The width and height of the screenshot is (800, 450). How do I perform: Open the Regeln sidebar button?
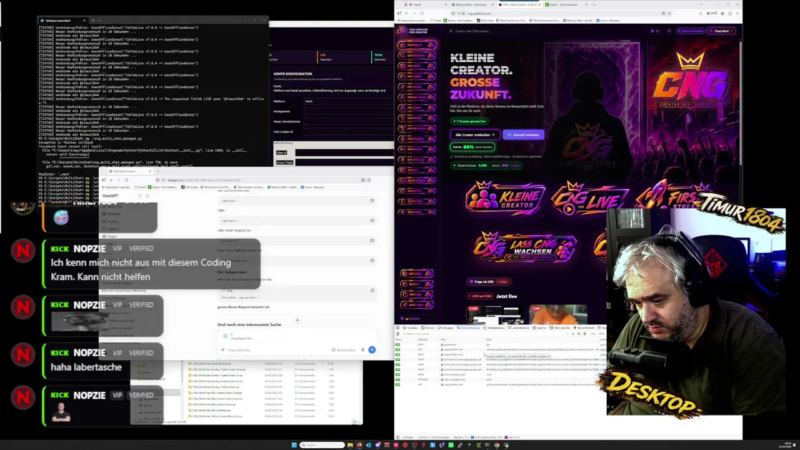click(x=417, y=284)
